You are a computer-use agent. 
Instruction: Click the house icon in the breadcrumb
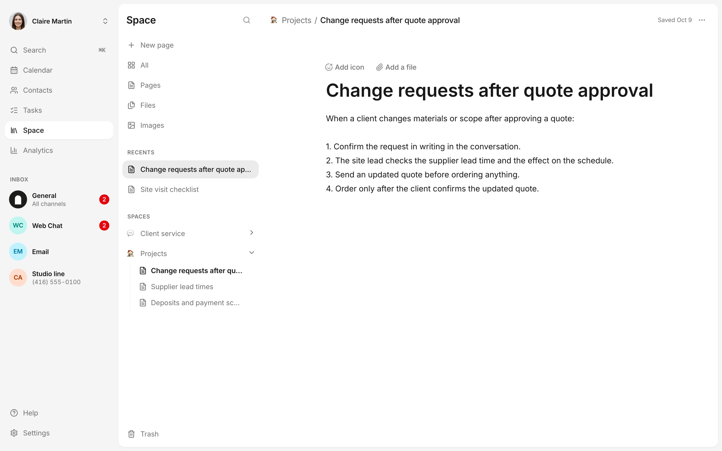click(274, 20)
